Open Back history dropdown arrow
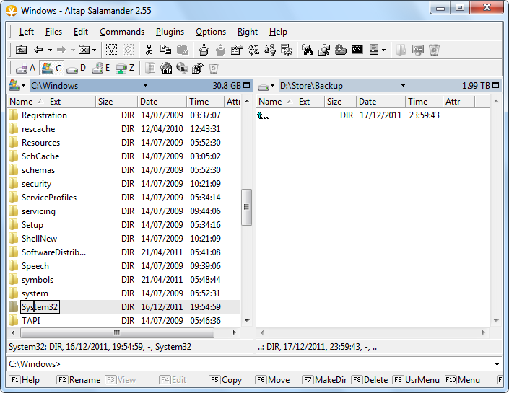 pyautogui.click(x=50, y=50)
